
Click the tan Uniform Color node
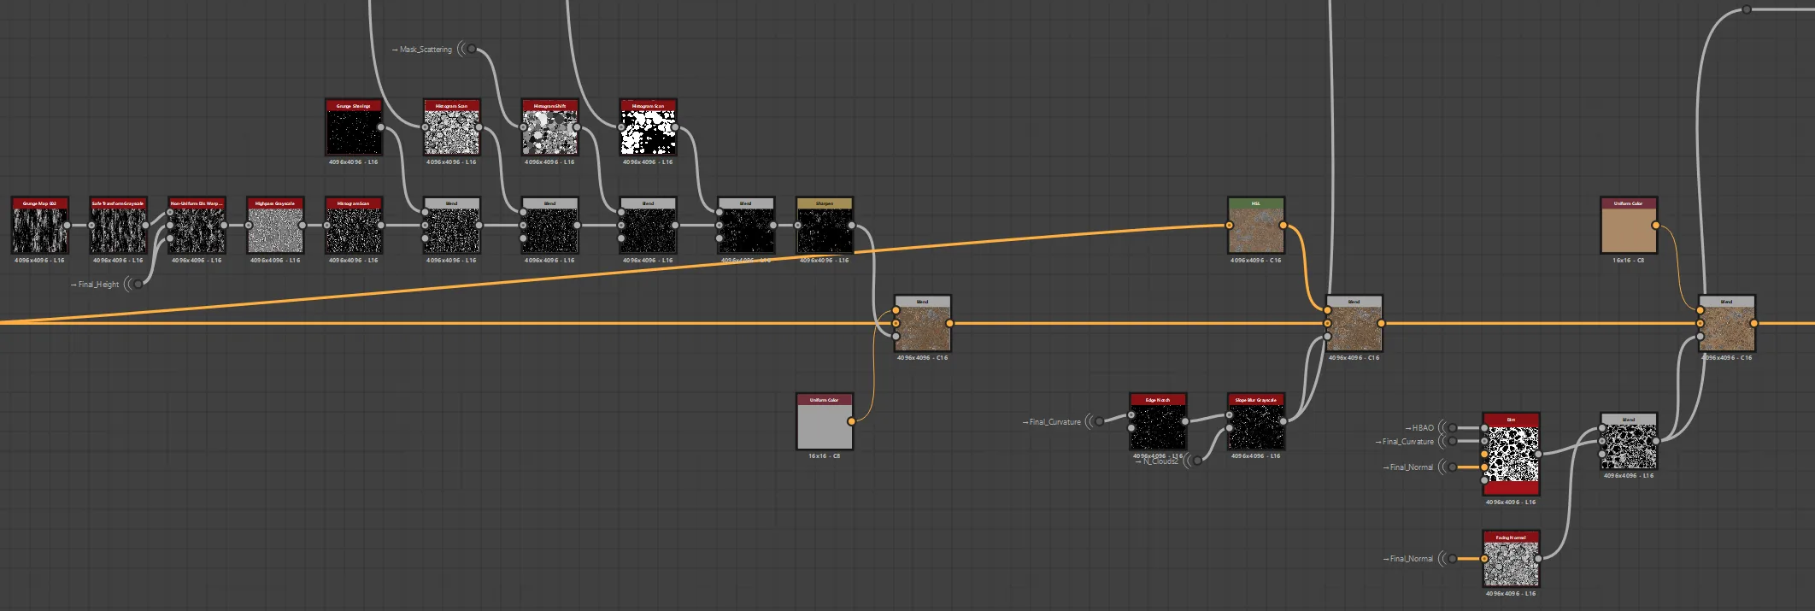1629,226
